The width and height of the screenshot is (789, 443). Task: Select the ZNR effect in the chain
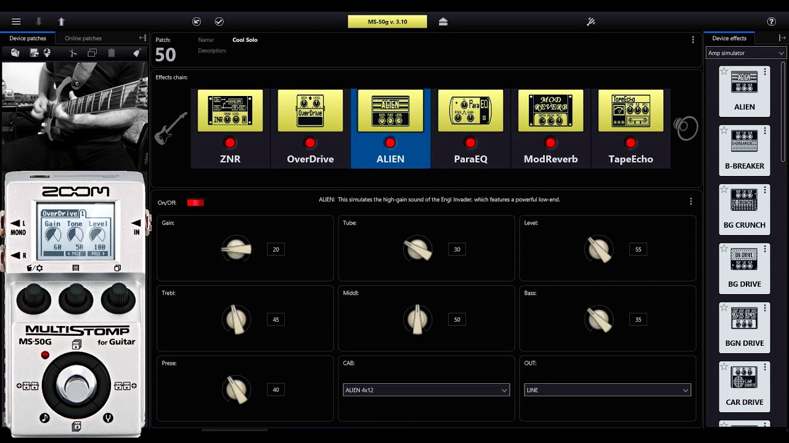[230, 129]
